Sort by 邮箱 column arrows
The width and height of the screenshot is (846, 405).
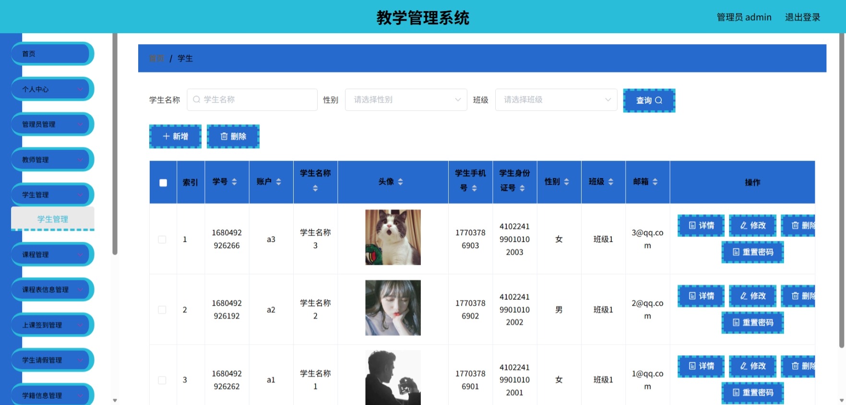coord(655,182)
